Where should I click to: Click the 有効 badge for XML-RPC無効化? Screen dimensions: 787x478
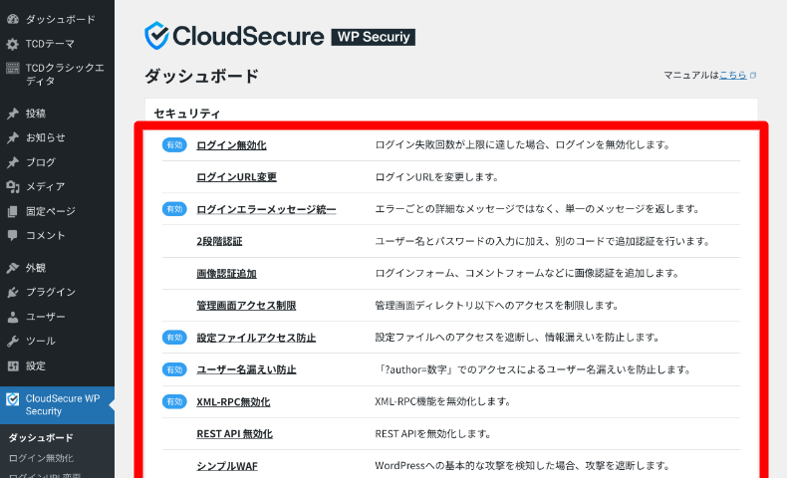pyautogui.click(x=174, y=401)
